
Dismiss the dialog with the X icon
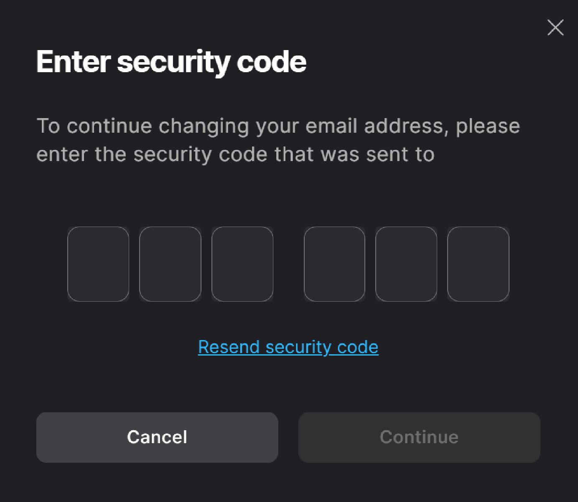[555, 28]
